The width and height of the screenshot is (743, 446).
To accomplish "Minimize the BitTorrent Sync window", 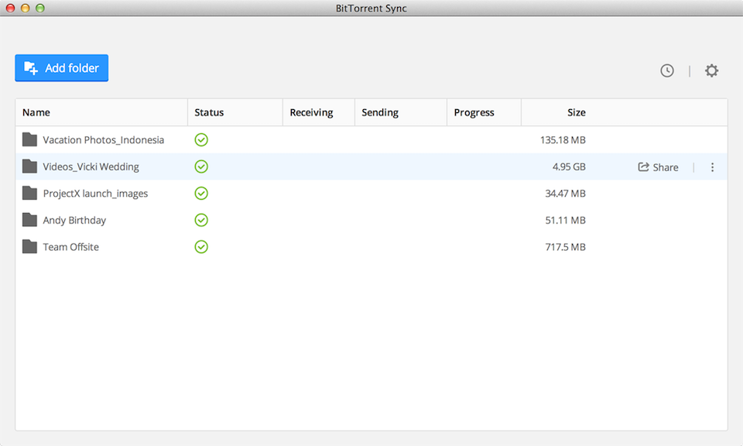I will coord(26,8).
